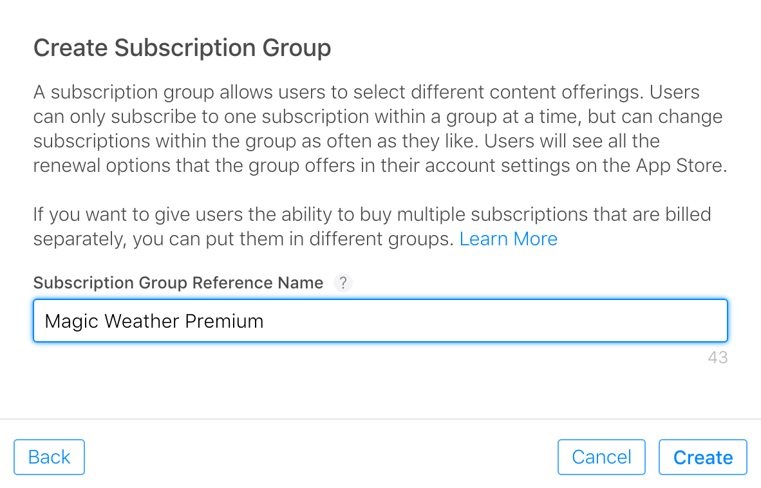Cancel creating the subscription group
The width and height of the screenshot is (761, 488).
click(x=601, y=457)
